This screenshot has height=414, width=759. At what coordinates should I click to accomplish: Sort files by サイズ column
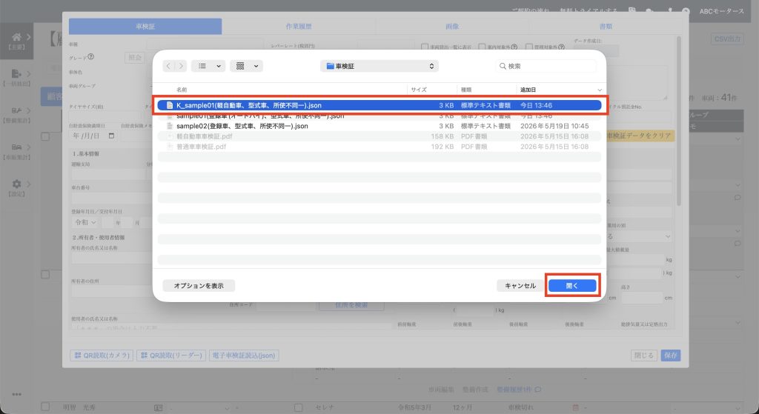tap(419, 90)
